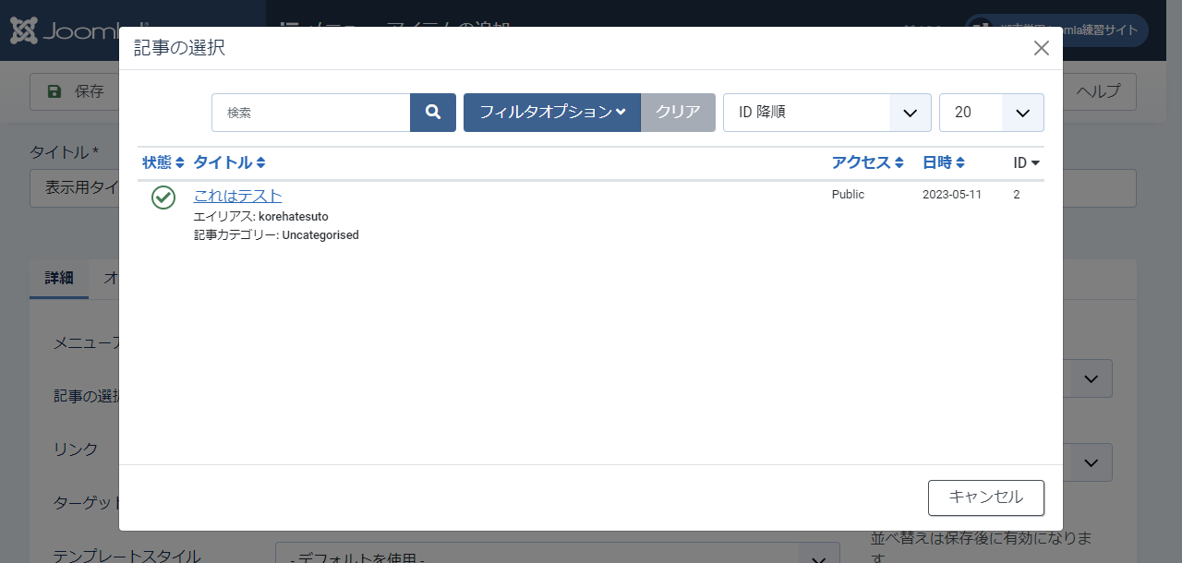Screen dimensions: 1182x563
Task: Sort articles by タイトル column
Action: (229, 162)
